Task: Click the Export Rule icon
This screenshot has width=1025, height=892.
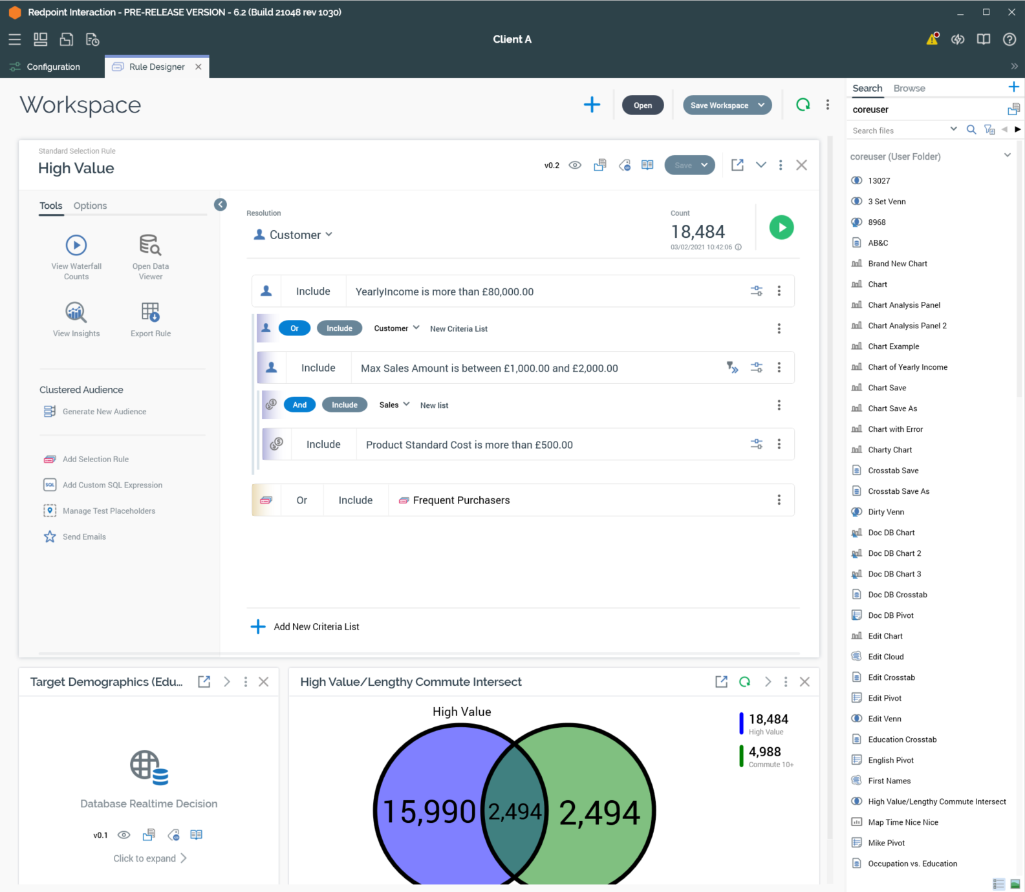Action: pyautogui.click(x=150, y=312)
